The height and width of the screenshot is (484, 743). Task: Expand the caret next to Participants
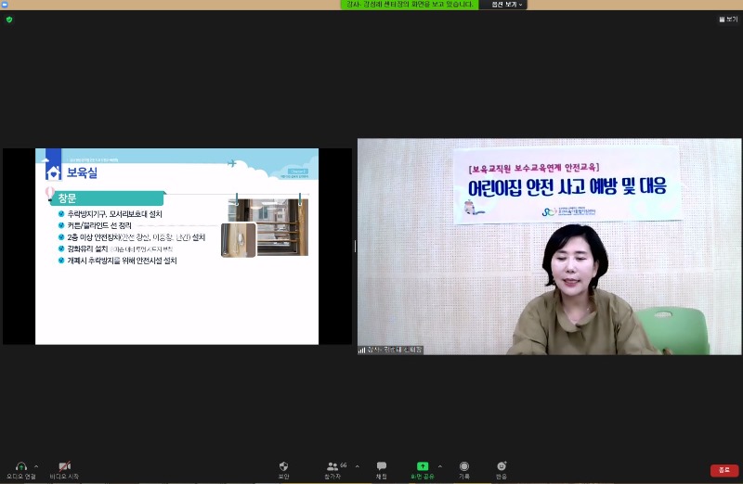(x=358, y=465)
